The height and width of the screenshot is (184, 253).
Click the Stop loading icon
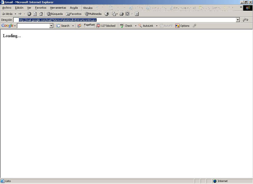[x=29, y=14]
